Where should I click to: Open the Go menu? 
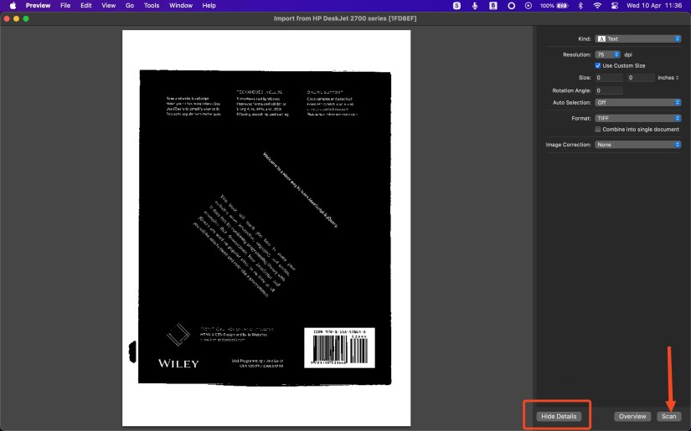click(x=130, y=6)
